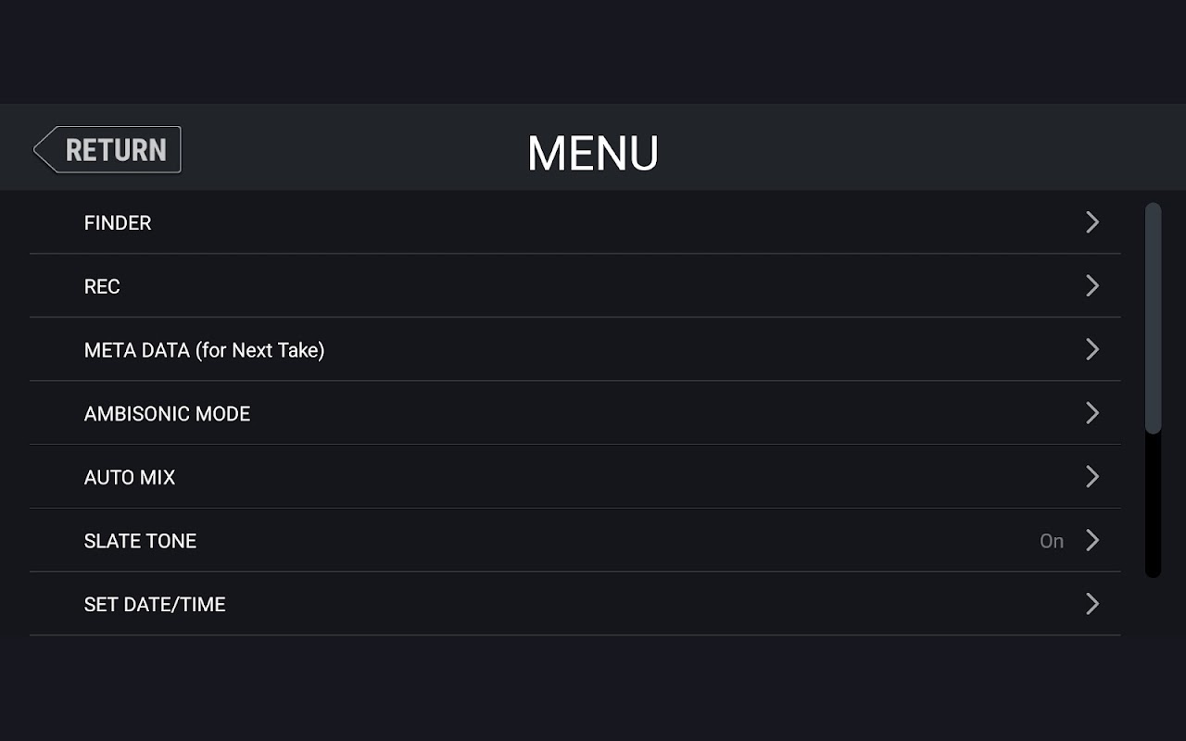1186x741 pixels.
Task: Click the chevron arrow beside FINDER
Action: [1092, 222]
